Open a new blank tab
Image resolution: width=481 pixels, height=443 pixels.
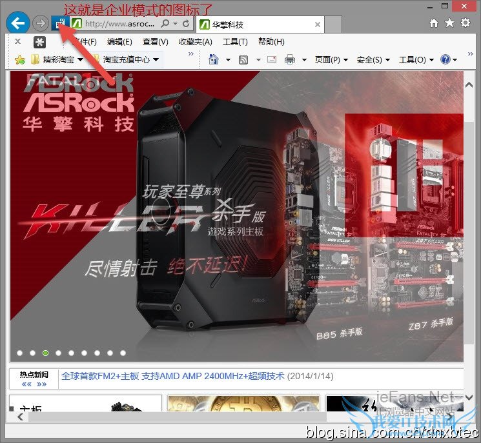(333, 25)
